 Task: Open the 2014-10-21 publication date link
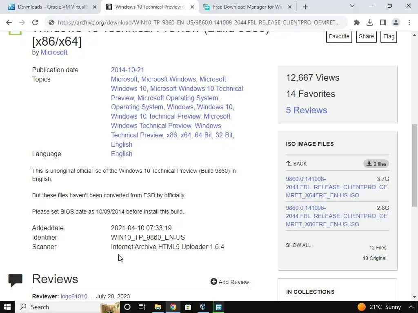pyautogui.click(x=127, y=70)
